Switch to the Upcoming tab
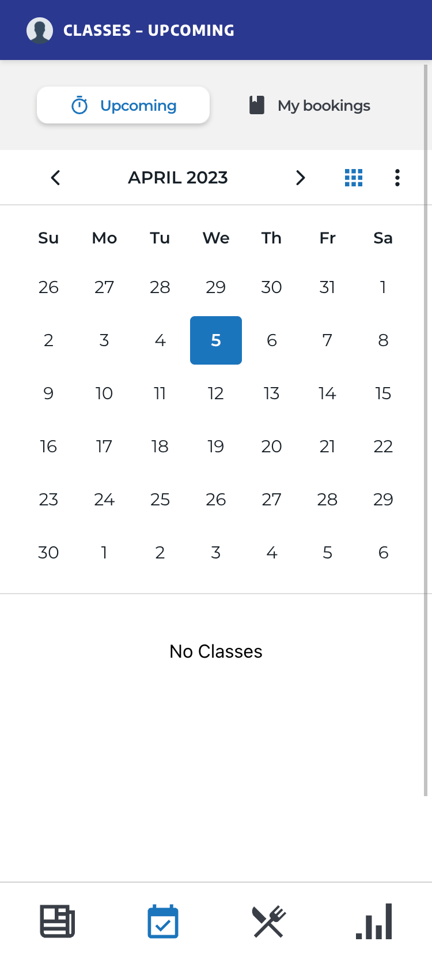This screenshot has height=960, width=432. tap(123, 105)
